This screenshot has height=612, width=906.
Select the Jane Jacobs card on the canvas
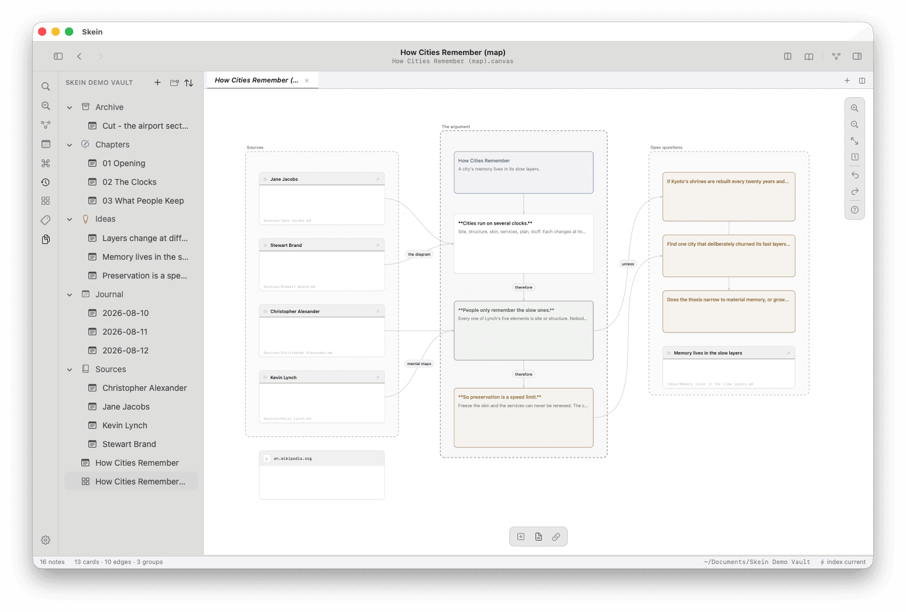[x=322, y=198]
